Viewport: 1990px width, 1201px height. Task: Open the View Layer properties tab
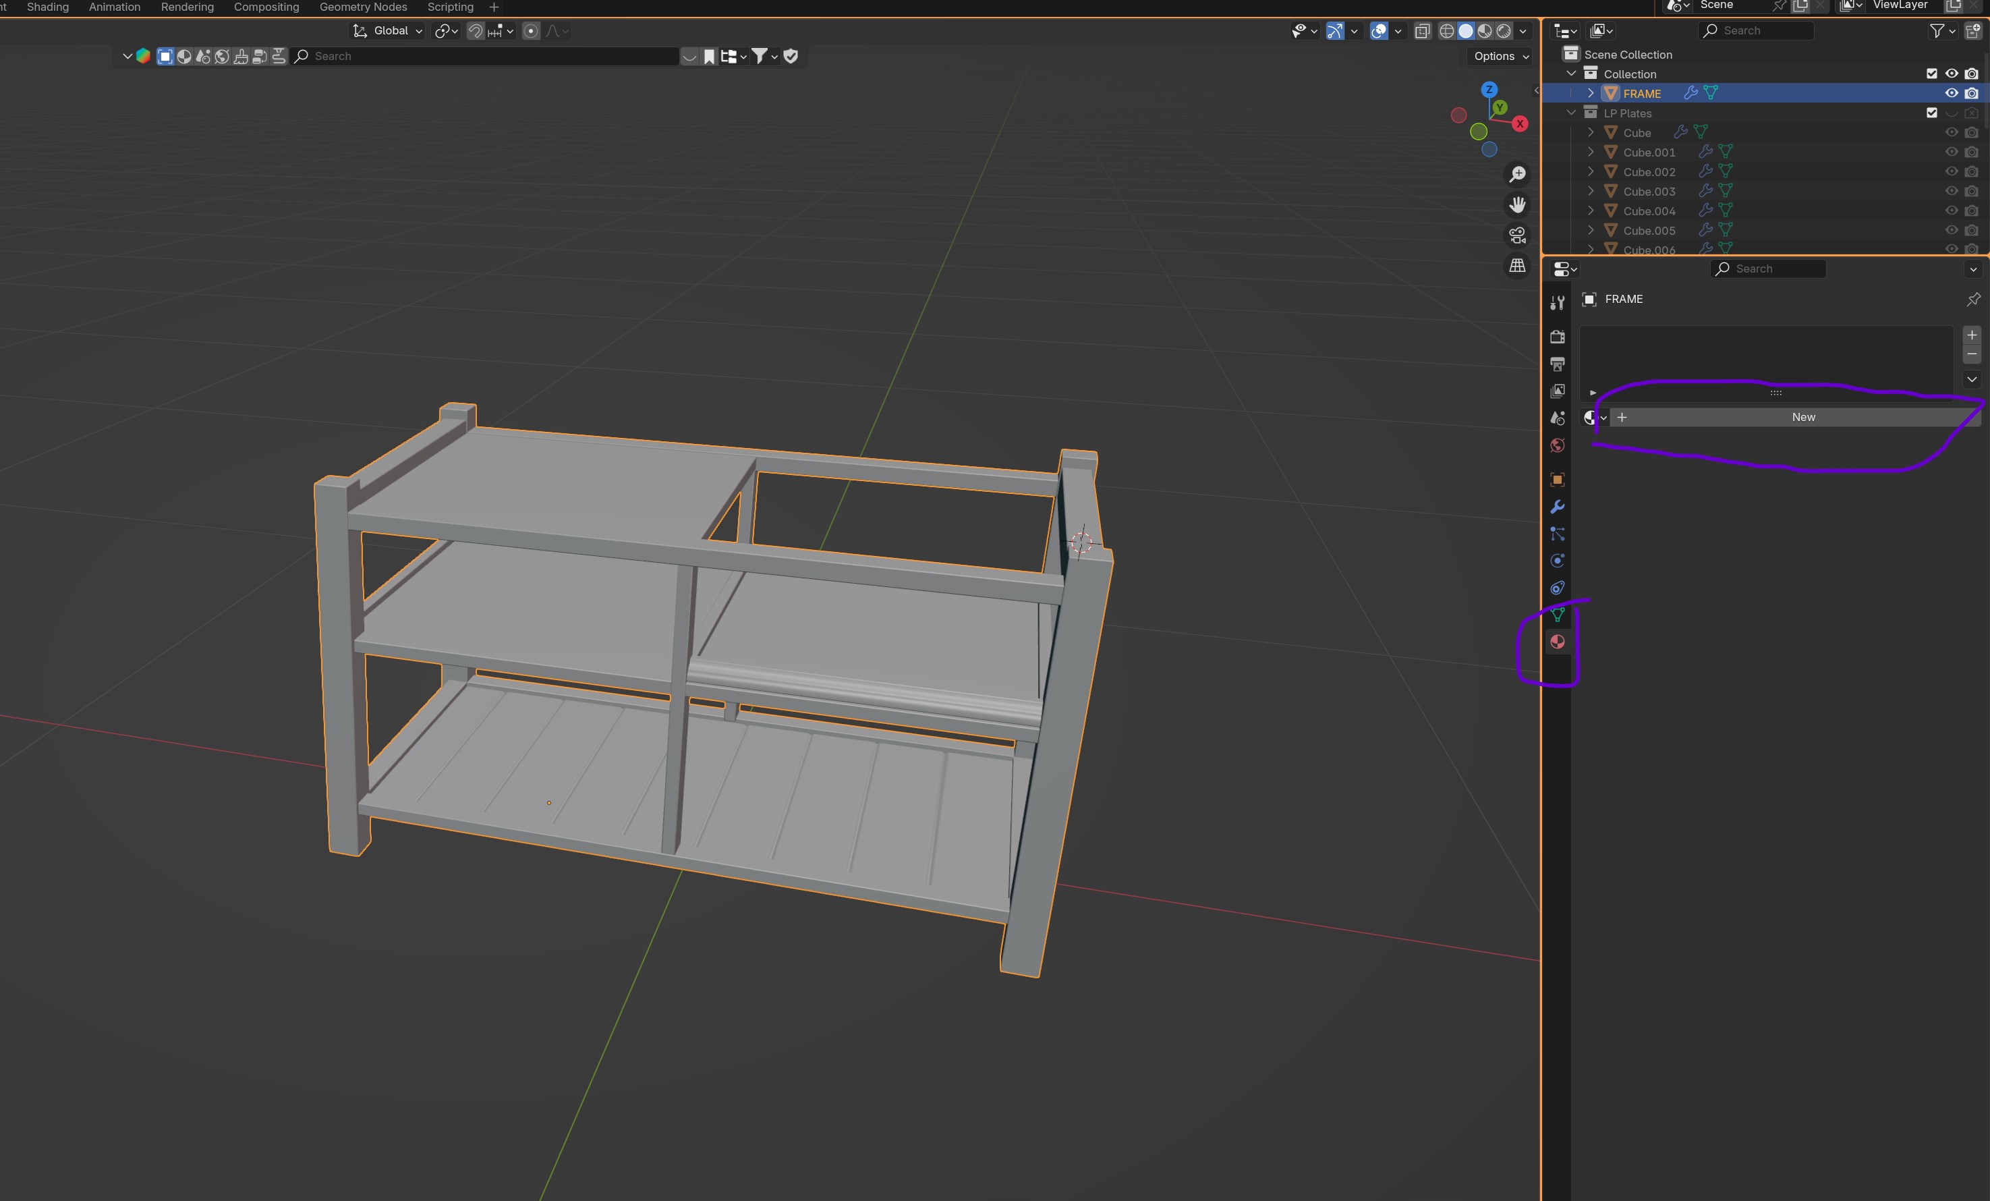(x=1557, y=391)
